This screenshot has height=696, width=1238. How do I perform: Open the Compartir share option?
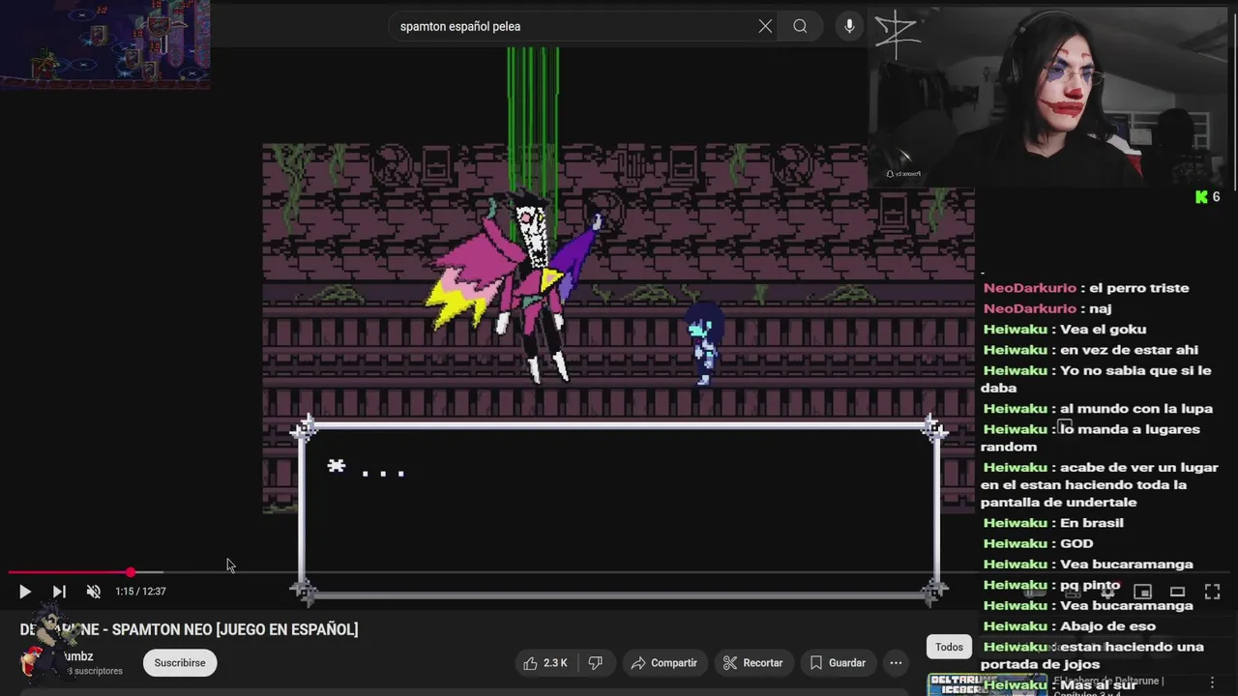tap(663, 663)
